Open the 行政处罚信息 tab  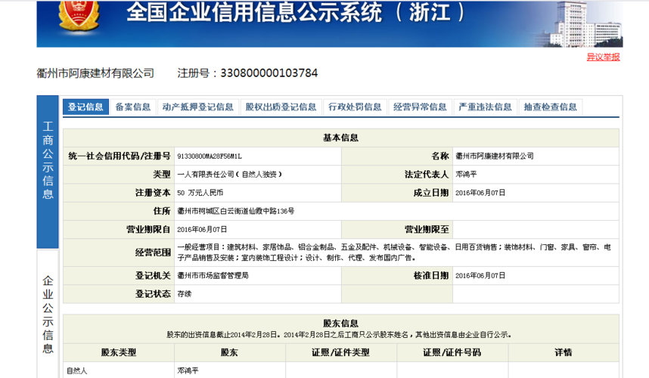click(x=355, y=107)
